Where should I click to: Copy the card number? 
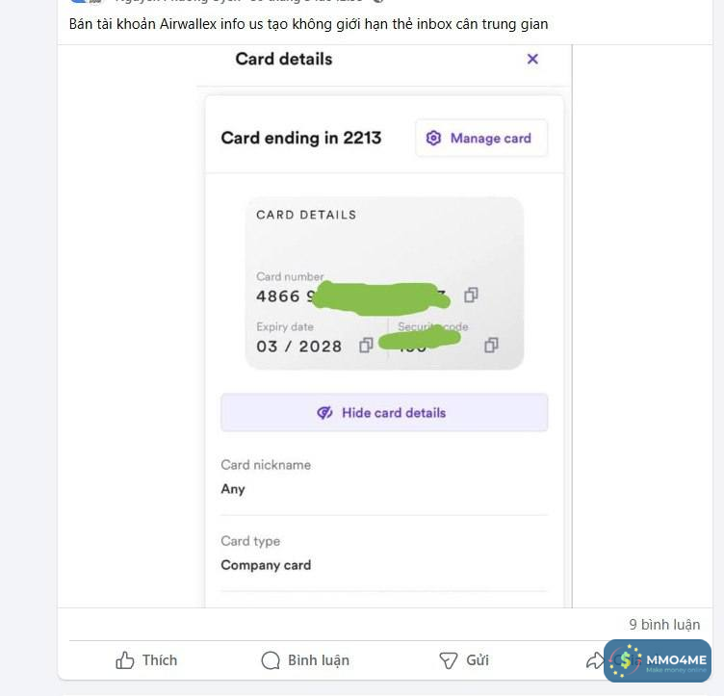pyautogui.click(x=471, y=295)
